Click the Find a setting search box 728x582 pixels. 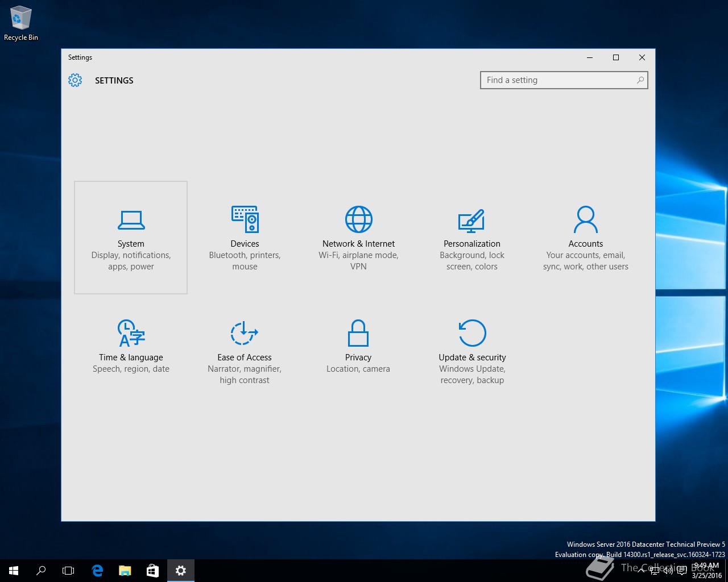564,80
